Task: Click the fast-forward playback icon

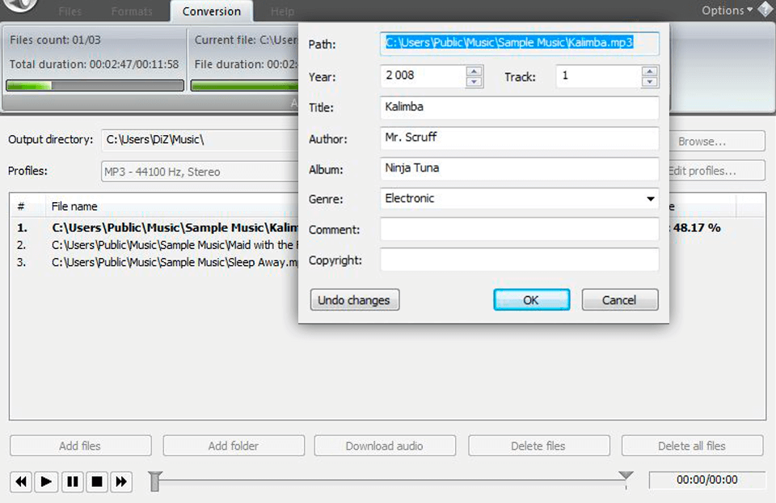Action: tap(121, 481)
